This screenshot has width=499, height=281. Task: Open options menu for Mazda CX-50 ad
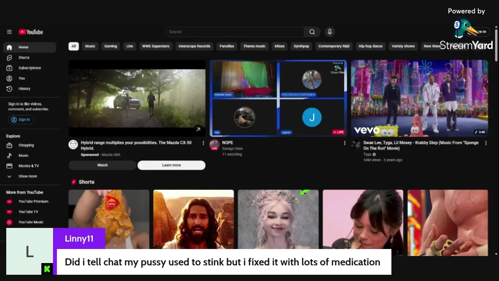[203, 143]
